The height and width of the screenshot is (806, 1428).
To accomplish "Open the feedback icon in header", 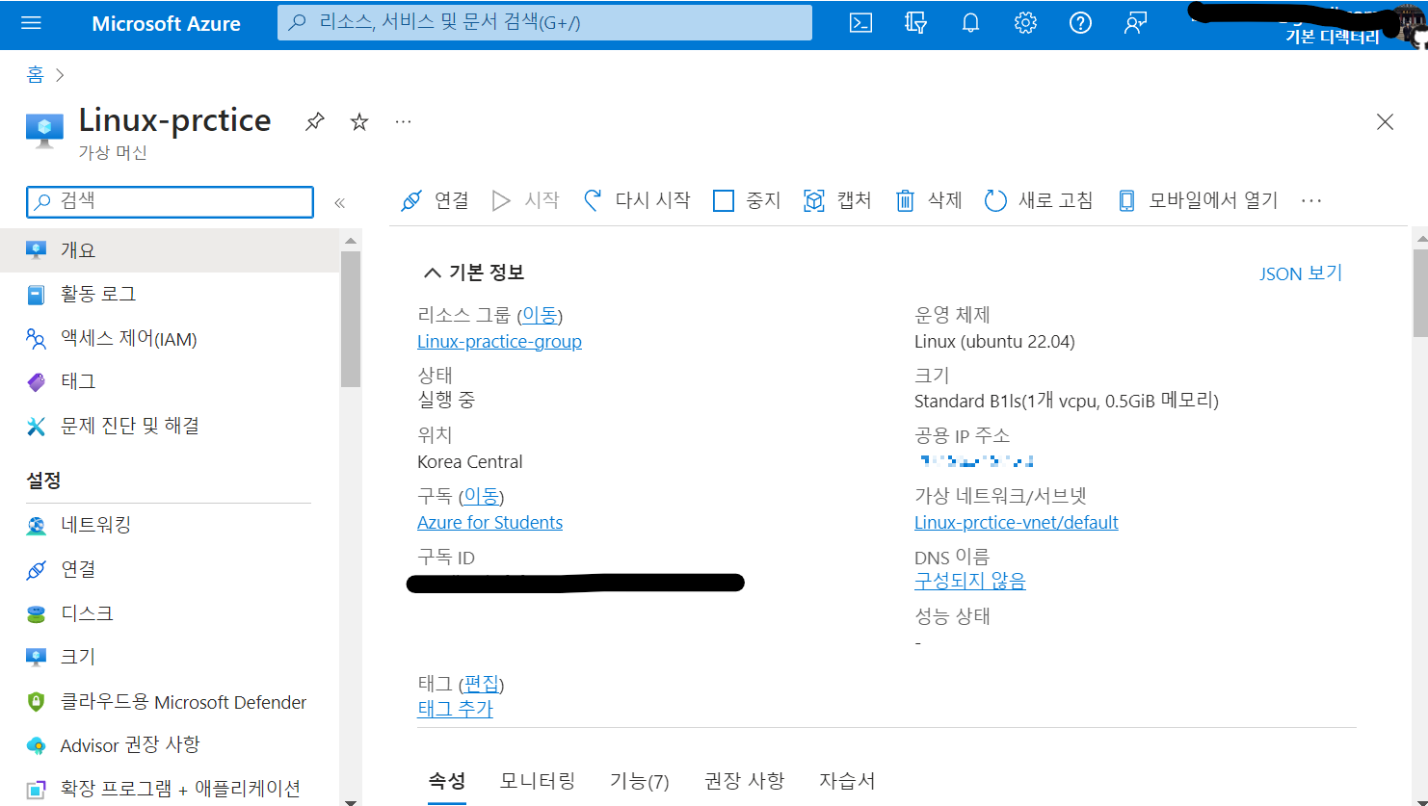I will tap(1135, 23).
